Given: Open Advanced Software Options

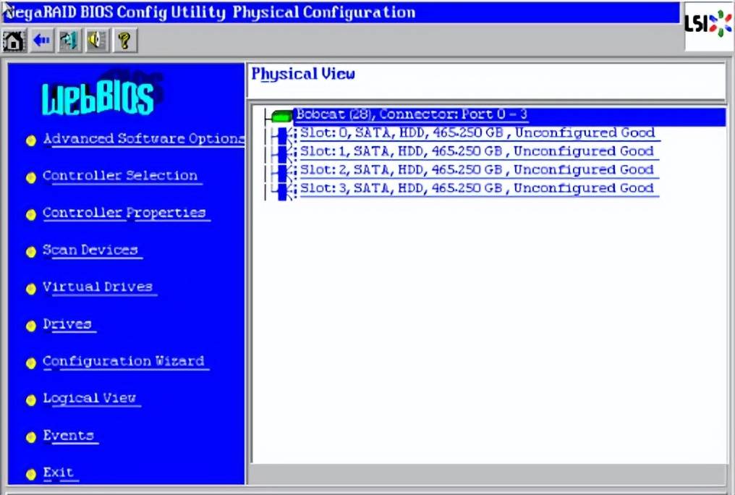Looking at the screenshot, I should (143, 139).
